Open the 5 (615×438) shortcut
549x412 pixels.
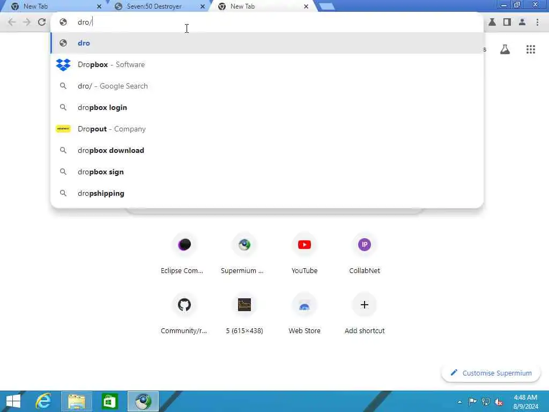(244, 313)
